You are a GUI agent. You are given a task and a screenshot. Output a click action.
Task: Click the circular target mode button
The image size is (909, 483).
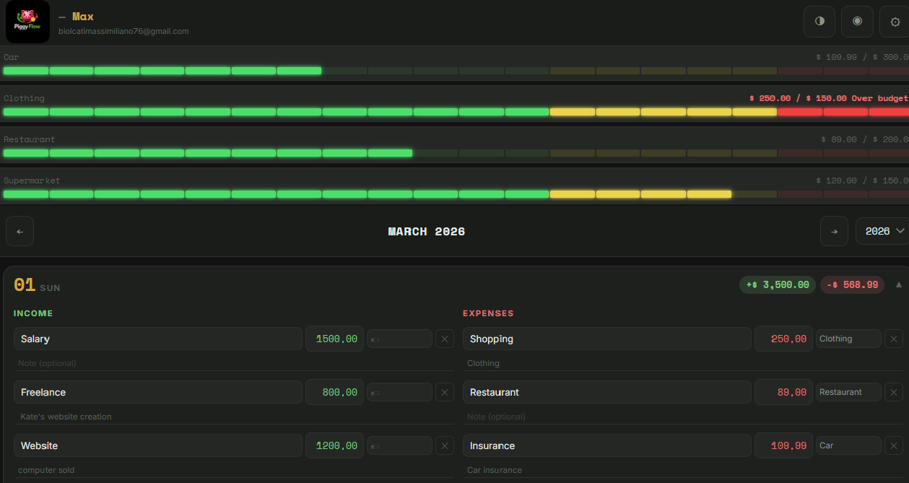coord(857,22)
